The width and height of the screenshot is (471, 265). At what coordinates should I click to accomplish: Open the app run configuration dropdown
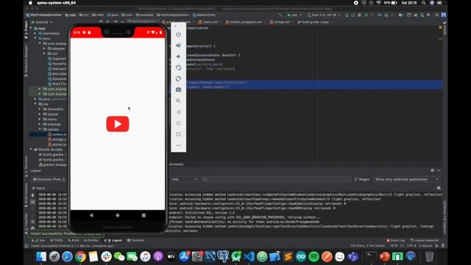[294, 15]
